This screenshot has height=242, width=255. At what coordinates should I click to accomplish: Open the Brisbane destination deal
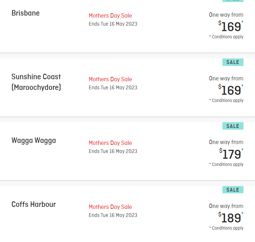[26, 13]
